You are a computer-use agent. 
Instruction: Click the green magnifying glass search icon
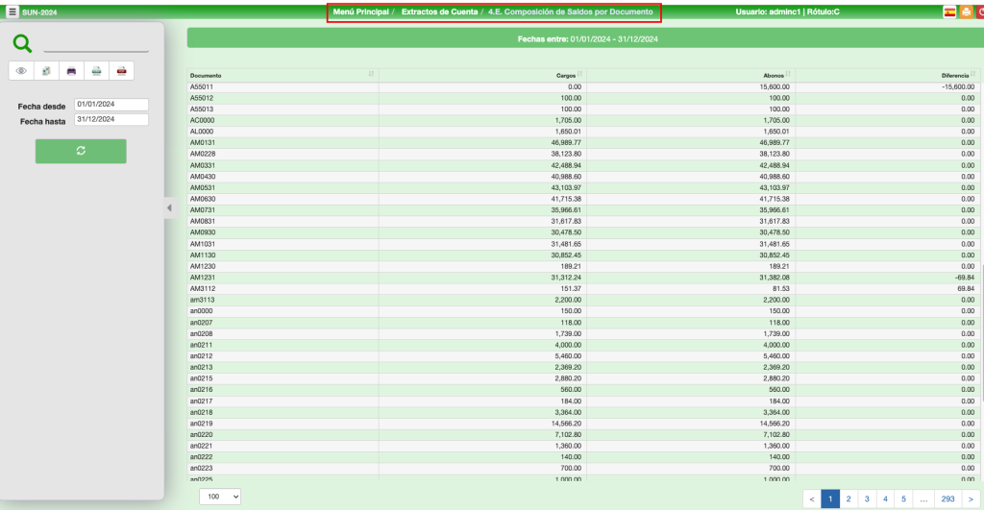(x=23, y=43)
